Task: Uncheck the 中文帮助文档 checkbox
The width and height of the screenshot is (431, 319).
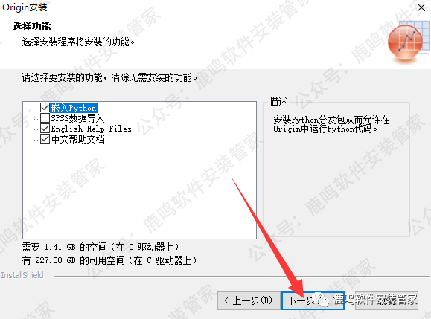Action: (45, 139)
